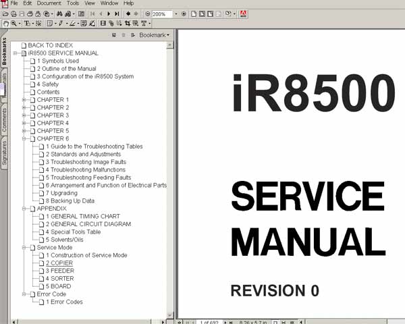Collapse the Service Mode bookmark node
405x324 pixels.
coord(24,248)
